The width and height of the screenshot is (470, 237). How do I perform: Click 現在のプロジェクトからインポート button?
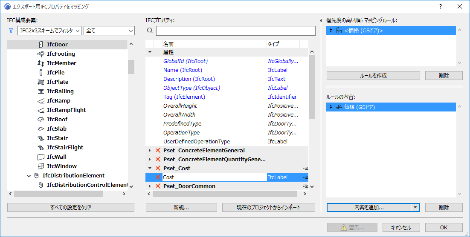(x=269, y=207)
